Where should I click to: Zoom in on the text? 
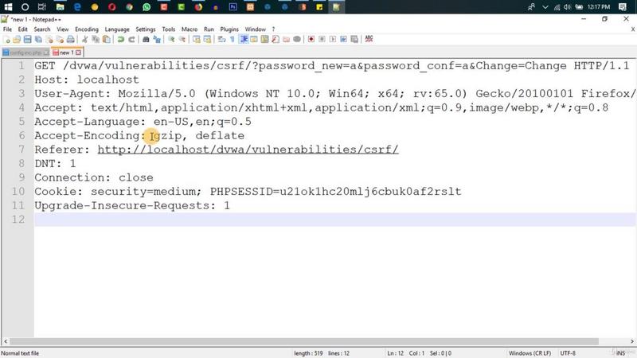coord(171,39)
